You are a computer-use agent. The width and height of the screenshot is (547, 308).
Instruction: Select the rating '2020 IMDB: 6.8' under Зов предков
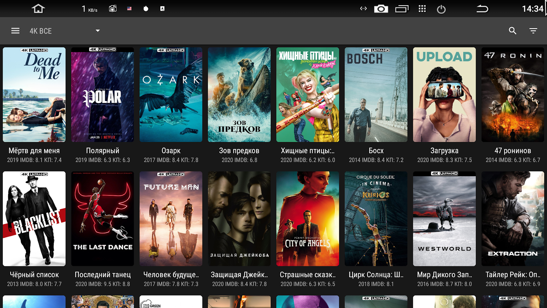click(x=239, y=160)
